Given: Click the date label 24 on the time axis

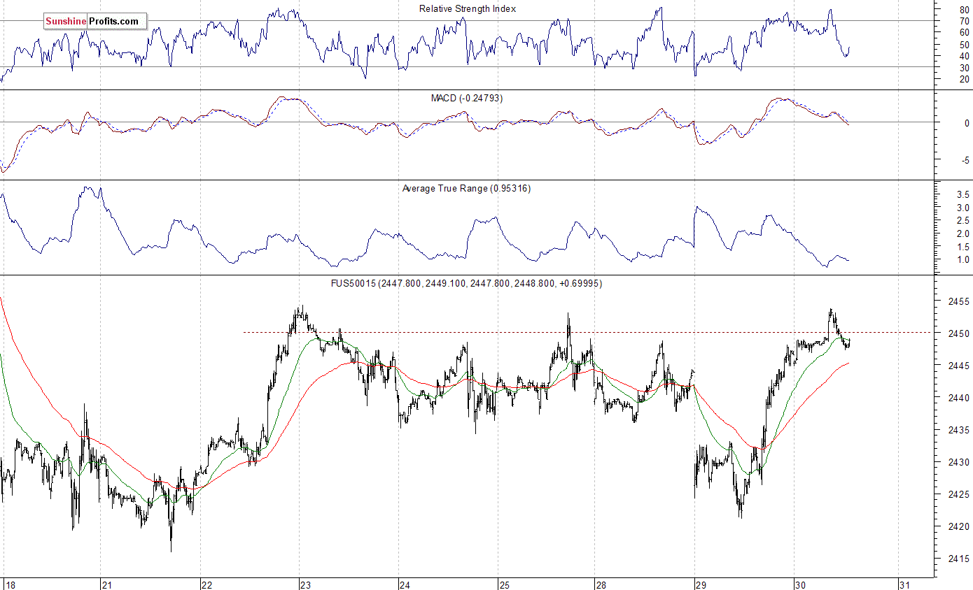Looking at the screenshot, I should pyautogui.click(x=404, y=584).
